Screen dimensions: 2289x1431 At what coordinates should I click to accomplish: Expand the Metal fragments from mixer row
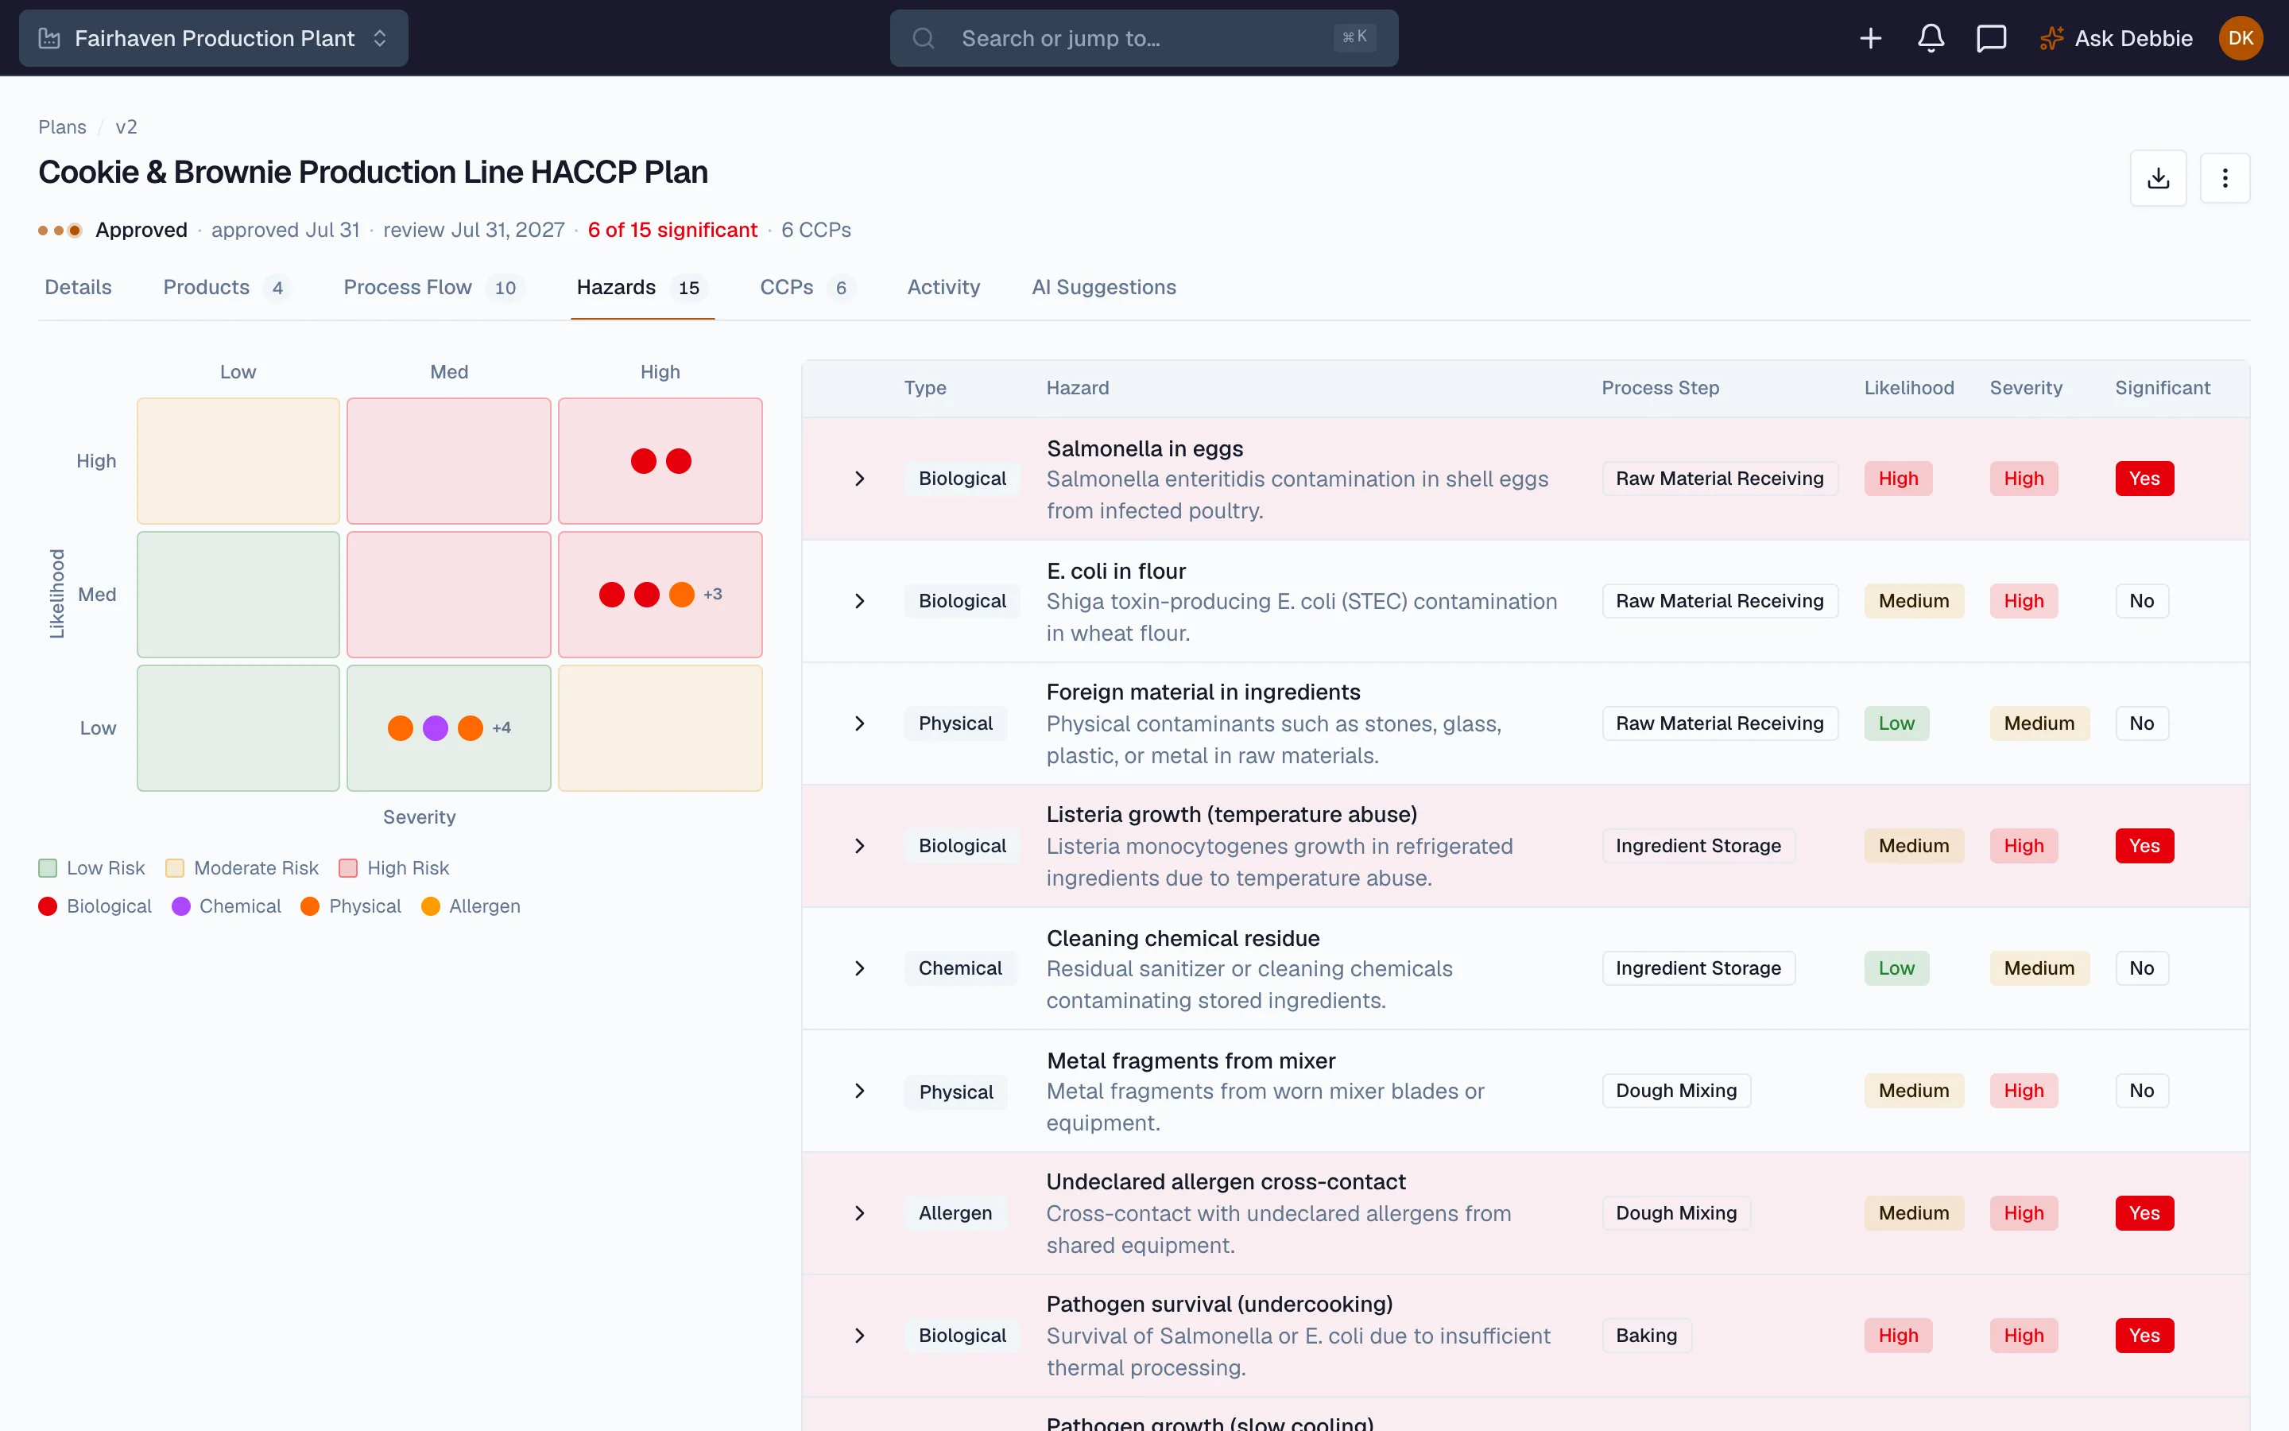pos(859,1092)
